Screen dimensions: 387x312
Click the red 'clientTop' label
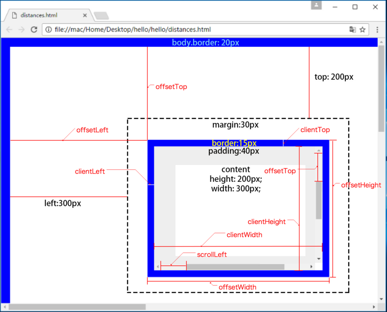tap(315, 130)
